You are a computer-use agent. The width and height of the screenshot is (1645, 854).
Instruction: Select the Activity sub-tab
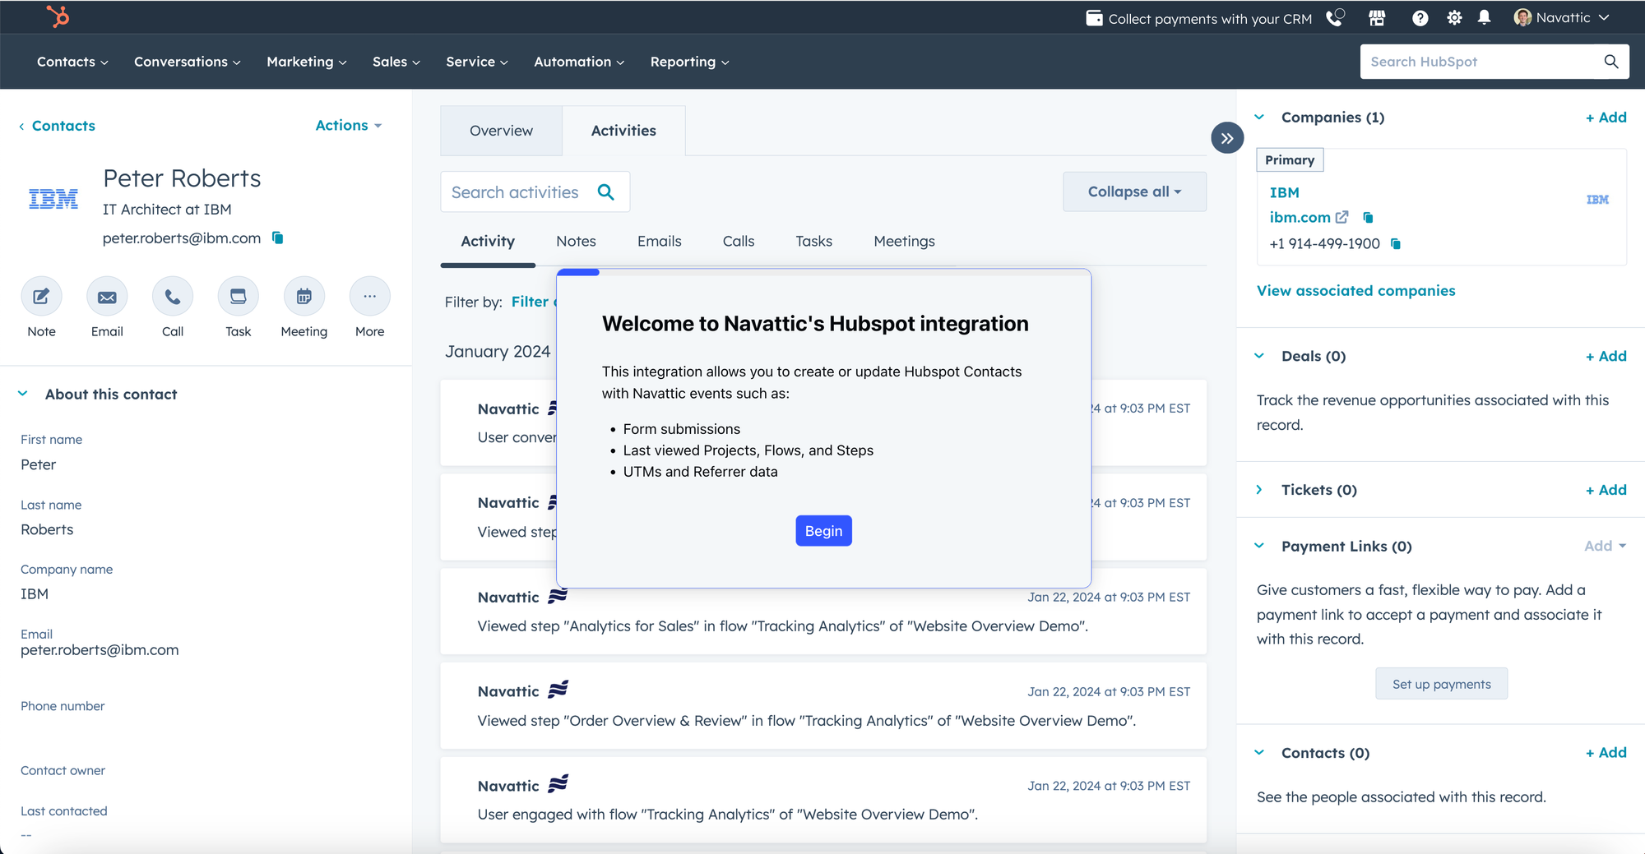(x=488, y=242)
